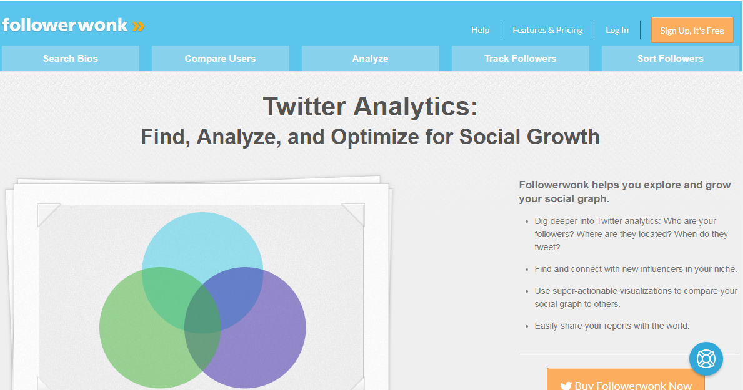Viewport: 743px width, 390px height.
Task: Switch to Compare Users tab
Action: click(221, 59)
